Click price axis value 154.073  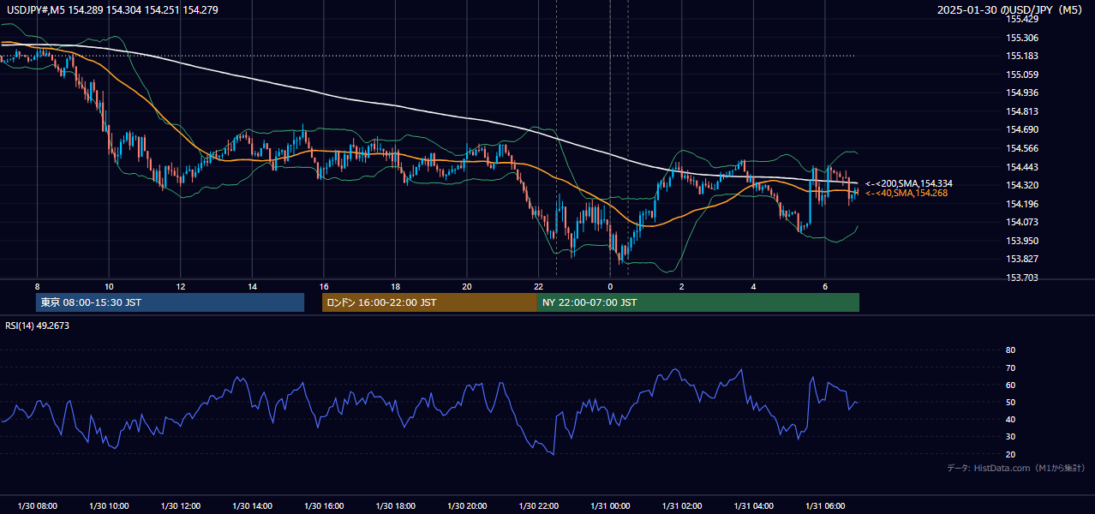point(1021,222)
